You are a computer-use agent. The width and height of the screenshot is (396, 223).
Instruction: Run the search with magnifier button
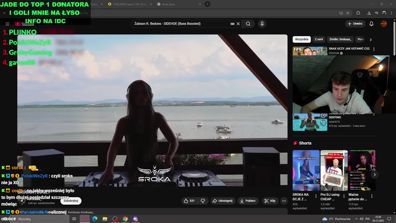(x=248, y=24)
